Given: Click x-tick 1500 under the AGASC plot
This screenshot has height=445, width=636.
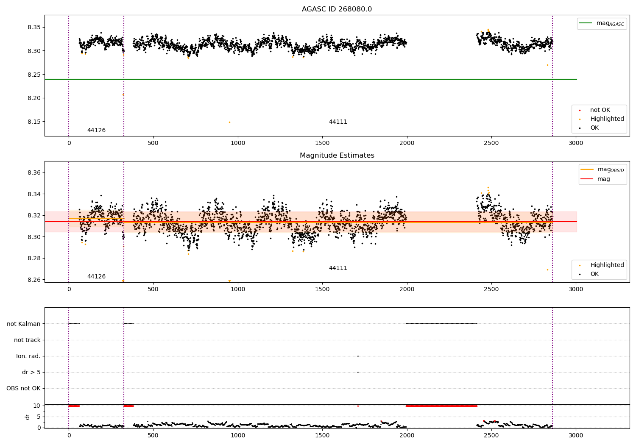Looking at the screenshot, I should [322, 143].
